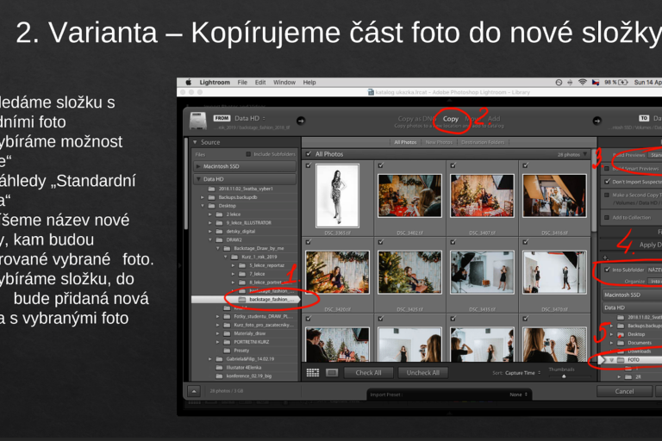
Task: Click the battery status icon
Action: pos(623,83)
